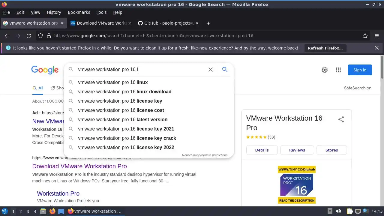Close the GitHub paolo-projects tab
This screenshot has width=384, height=216.
[x=197, y=23]
